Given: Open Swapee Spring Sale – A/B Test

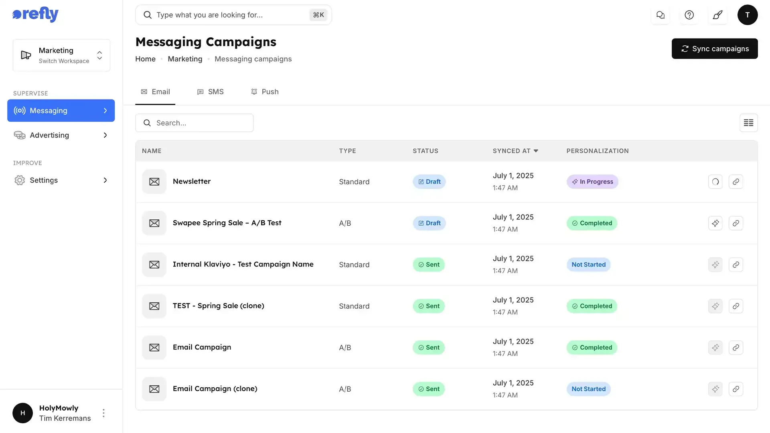Looking at the screenshot, I should tap(227, 223).
